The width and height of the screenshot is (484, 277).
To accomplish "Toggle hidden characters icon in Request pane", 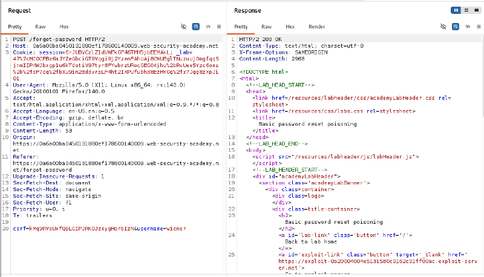I will (183, 27).
